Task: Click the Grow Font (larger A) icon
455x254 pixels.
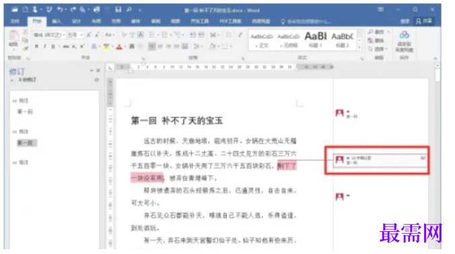Action: coord(89,35)
